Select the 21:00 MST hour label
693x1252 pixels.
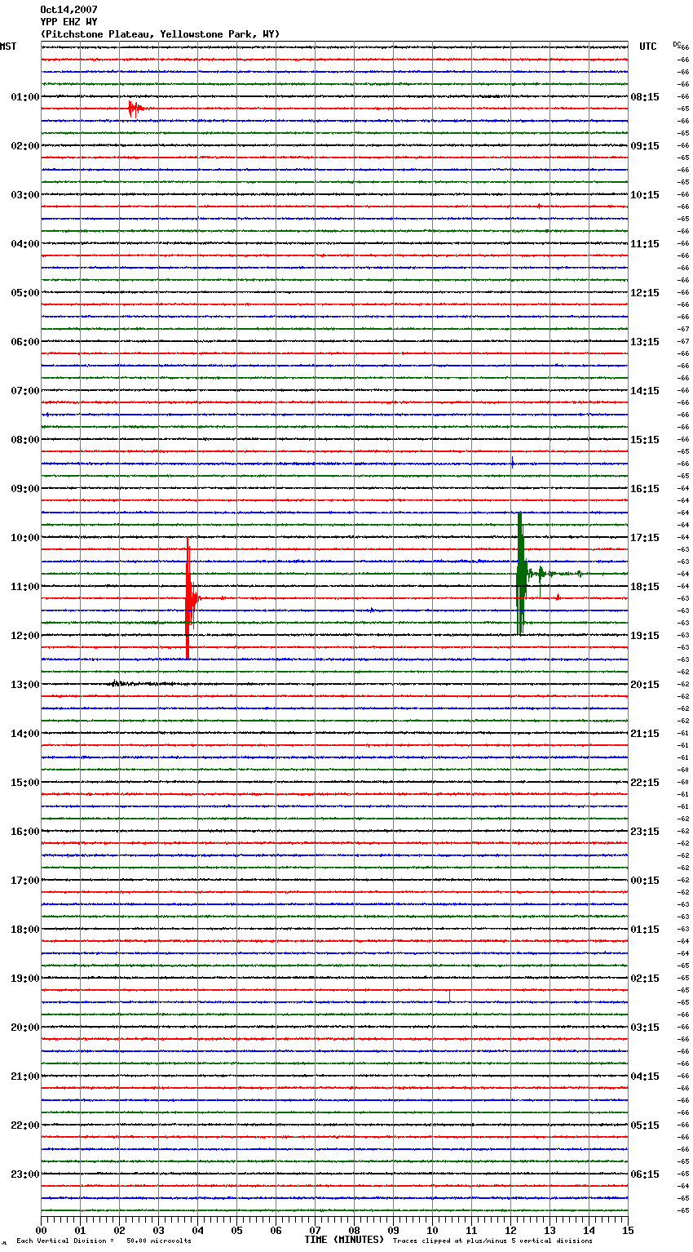click(24, 1077)
